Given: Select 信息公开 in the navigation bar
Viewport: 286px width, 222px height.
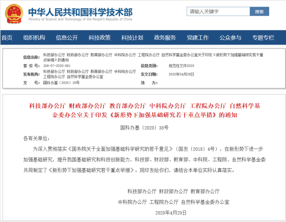Looking at the screenshot, I should coord(67,38).
